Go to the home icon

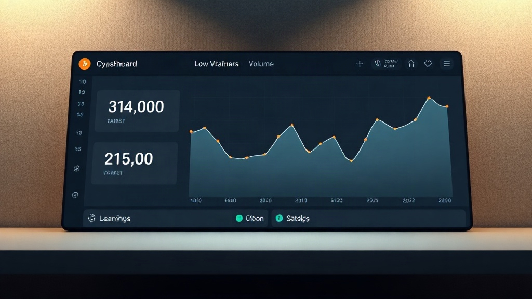pyautogui.click(x=411, y=63)
